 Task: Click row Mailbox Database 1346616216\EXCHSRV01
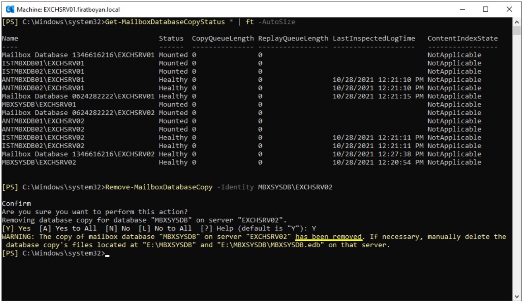242,55
